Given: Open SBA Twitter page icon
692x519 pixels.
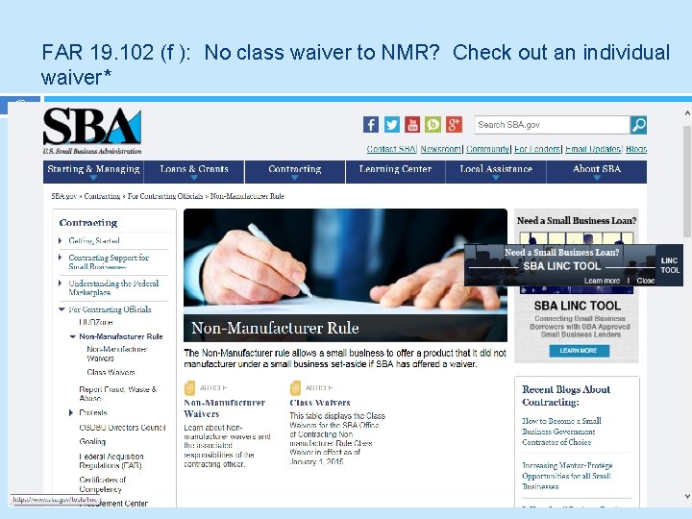Looking at the screenshot, I should coord(391,125).
